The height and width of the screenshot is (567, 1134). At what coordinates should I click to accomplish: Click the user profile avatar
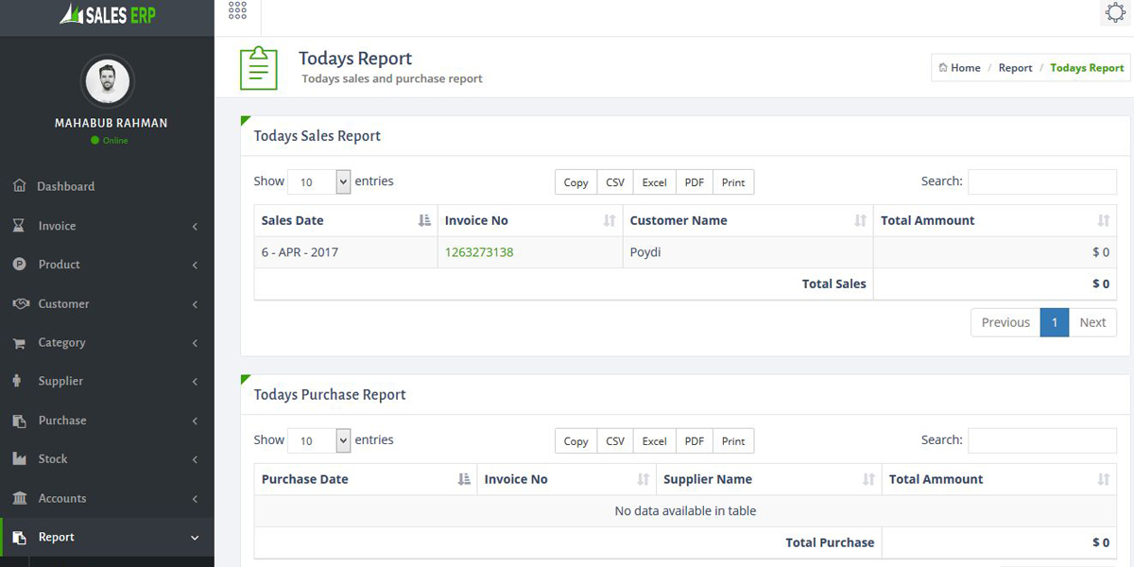pos(108,82)
